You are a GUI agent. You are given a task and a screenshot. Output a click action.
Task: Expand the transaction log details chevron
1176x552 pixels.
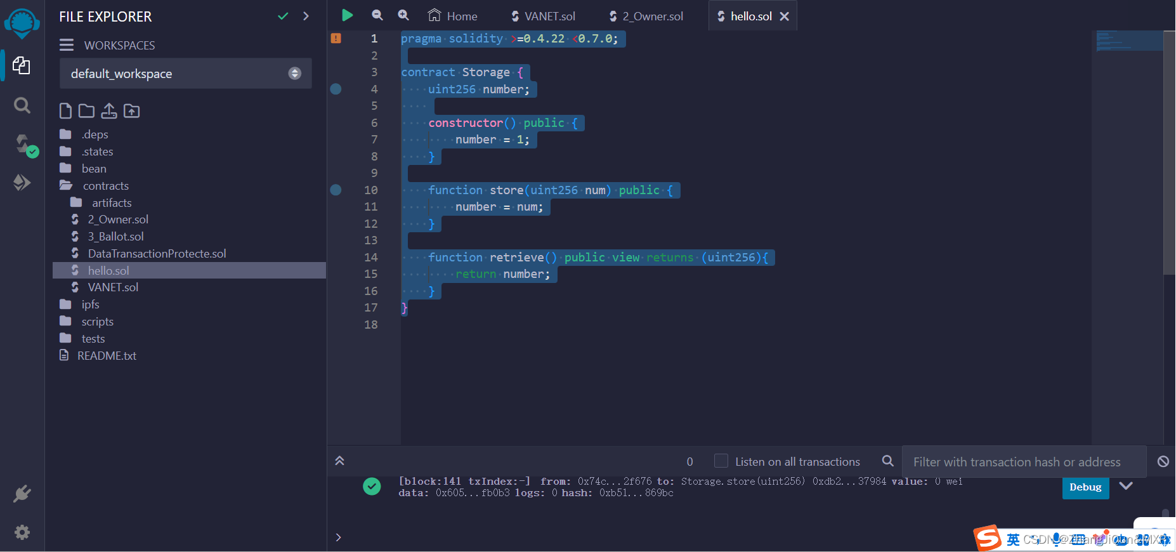(x=1126, y=486)
